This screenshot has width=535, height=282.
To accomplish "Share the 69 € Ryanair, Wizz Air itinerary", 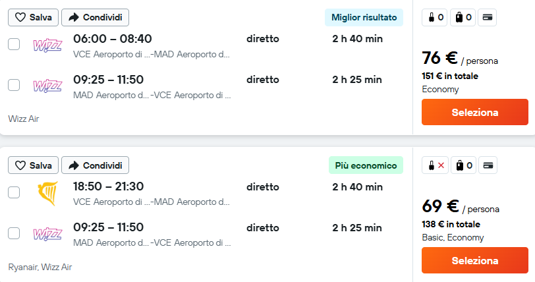I will (95, 165).
